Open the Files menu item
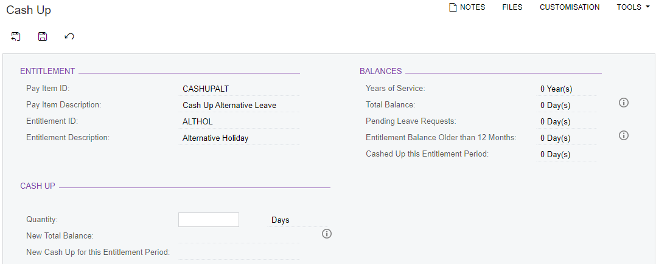 (x=512, y=7)
